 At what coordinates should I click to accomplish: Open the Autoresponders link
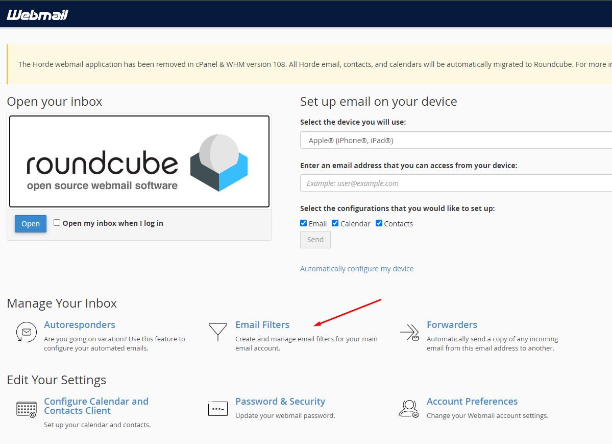80,325
